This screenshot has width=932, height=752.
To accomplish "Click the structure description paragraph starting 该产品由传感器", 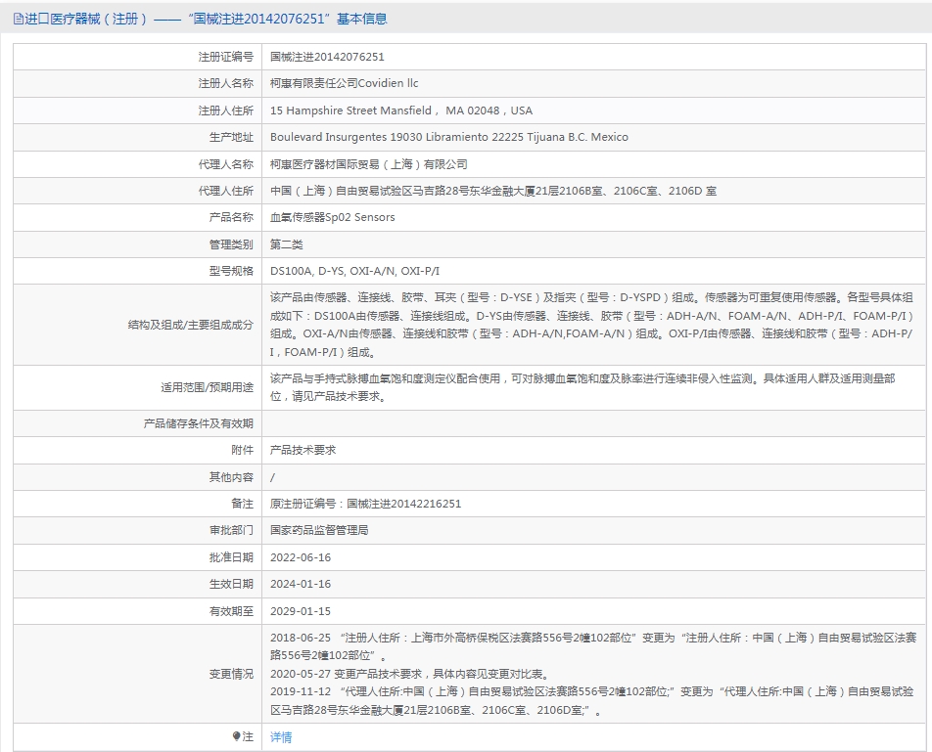I will point(591,325).
